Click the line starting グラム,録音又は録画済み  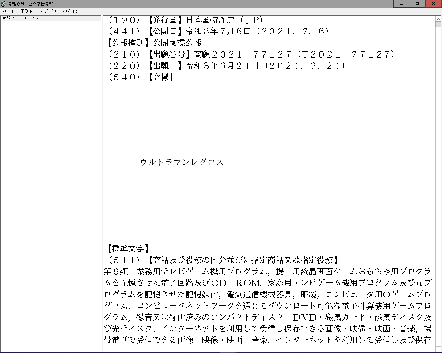pos(268,317)
